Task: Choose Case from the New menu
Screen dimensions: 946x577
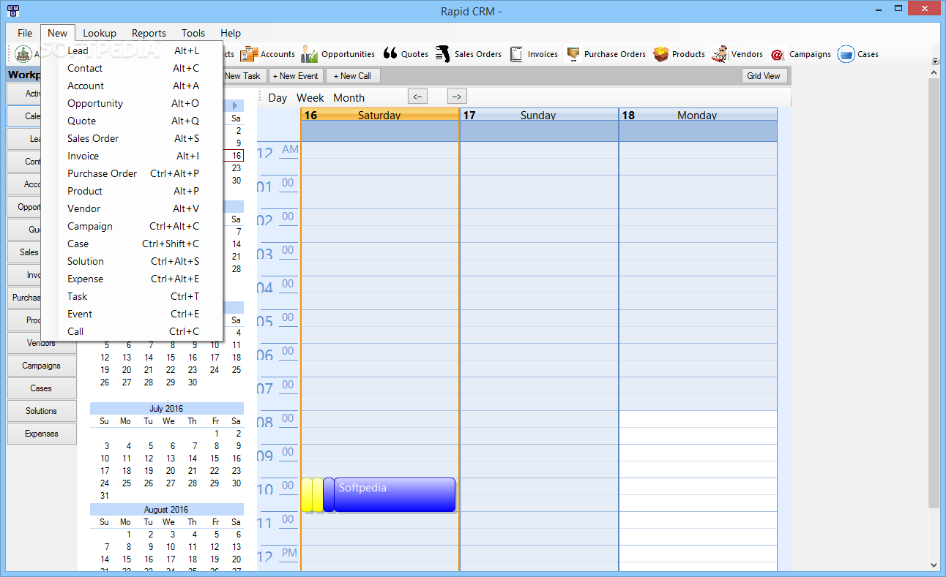Action: [x=133, y=244]
